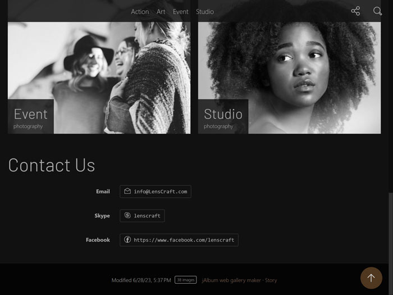Open jAlbum web gallery maker link
This screenshot has width=393, height=295.
pos(231,280)
